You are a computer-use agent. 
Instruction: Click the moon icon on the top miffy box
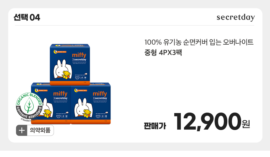55,51
